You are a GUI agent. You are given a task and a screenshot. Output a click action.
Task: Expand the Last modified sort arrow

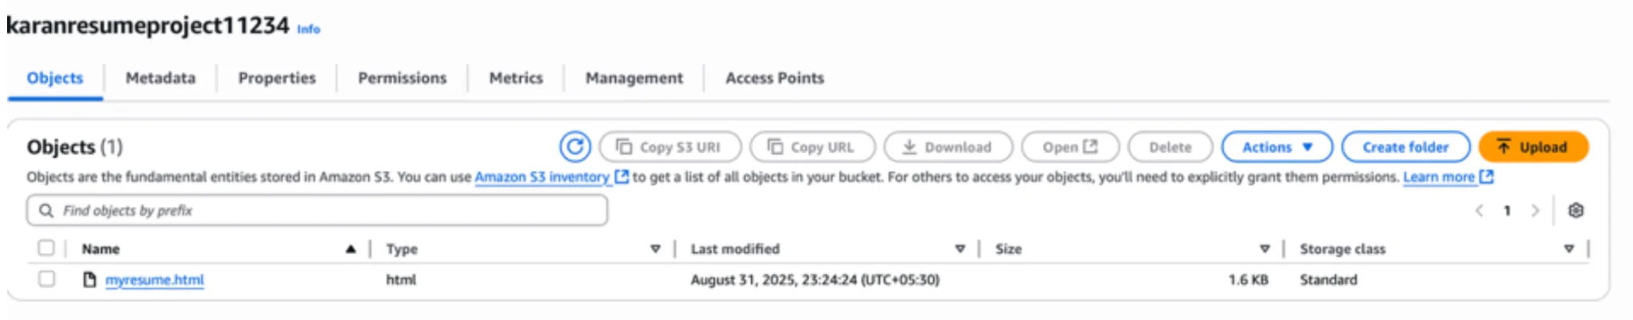(960, 249)
